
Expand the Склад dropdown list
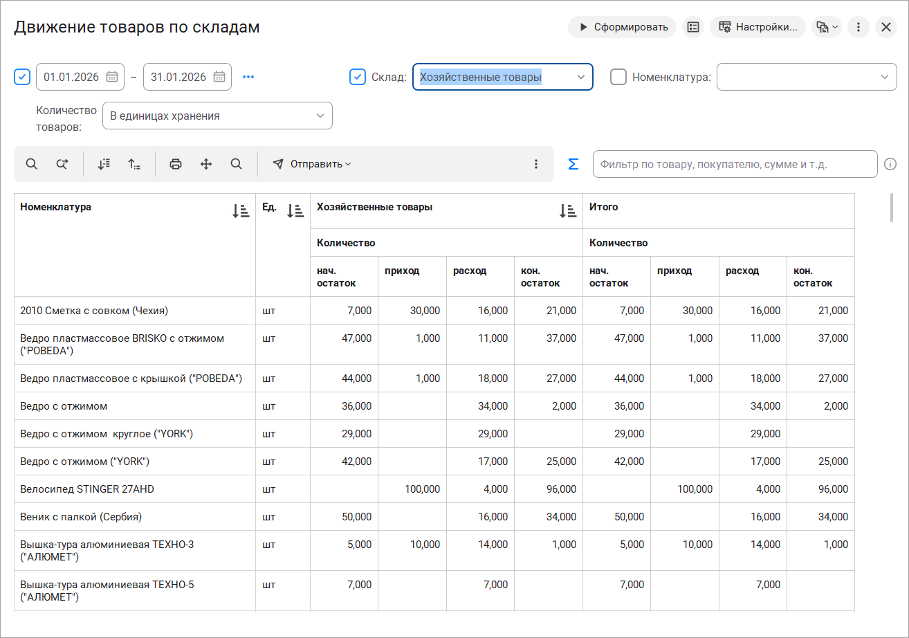(x=580, y=77)
